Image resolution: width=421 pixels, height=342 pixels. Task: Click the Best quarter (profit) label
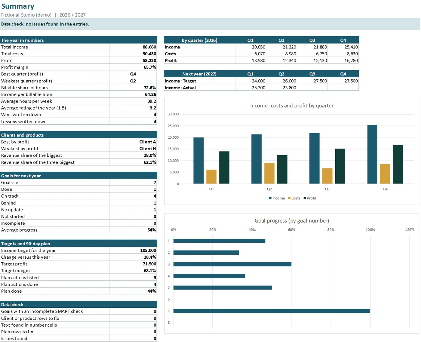pos(22,74)
